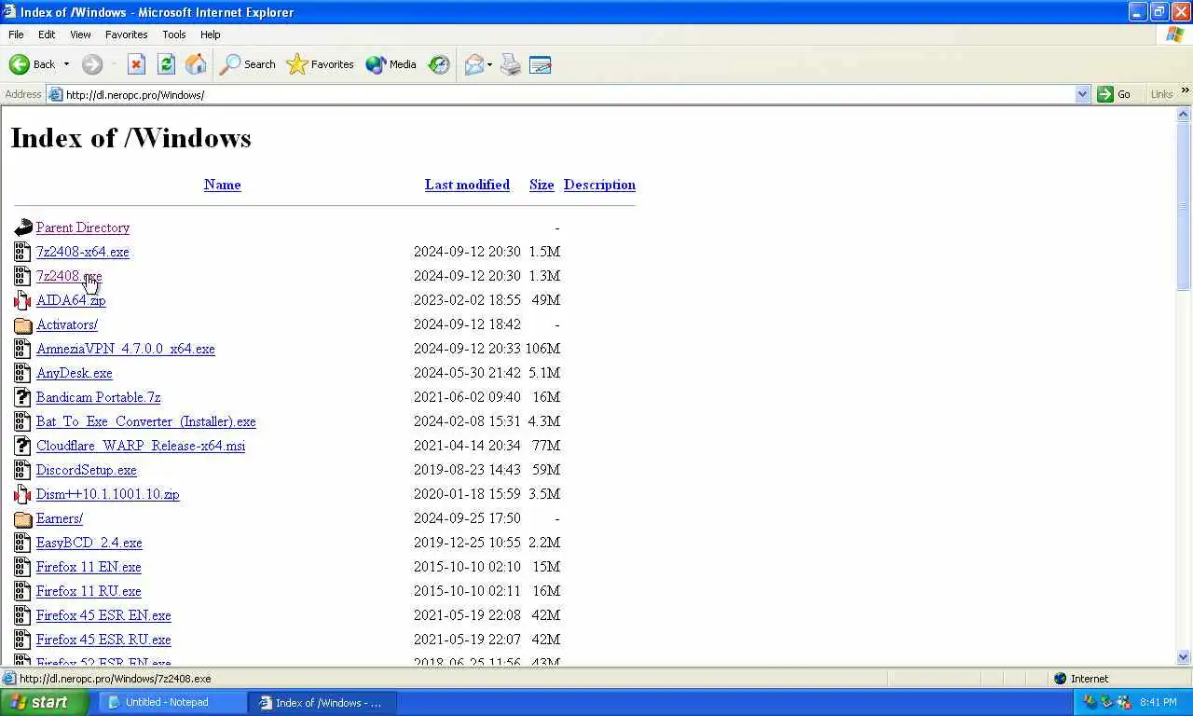
Task: Download AmneziaVPN_4.7.0.0_x64.exe link
Action: tap(126, 349)
